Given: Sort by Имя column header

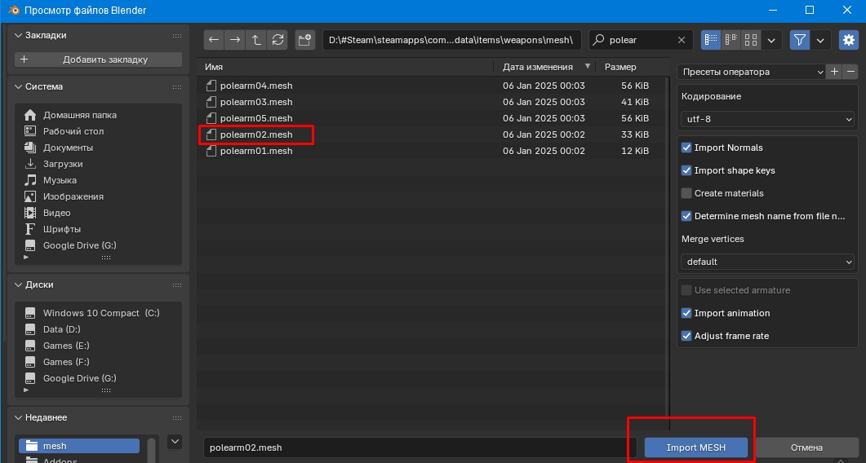Looking at the screenshot, I should 346,67.
